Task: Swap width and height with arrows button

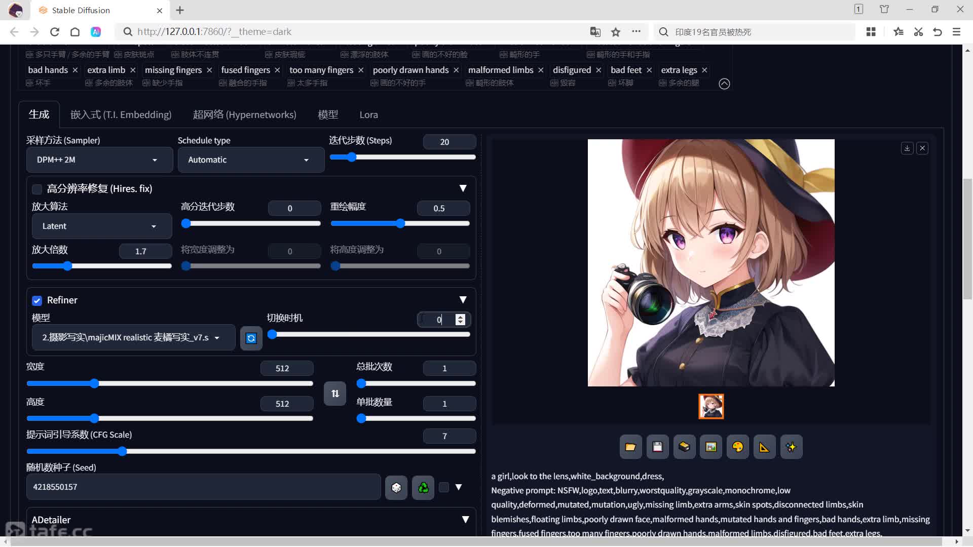Action: 335,394
